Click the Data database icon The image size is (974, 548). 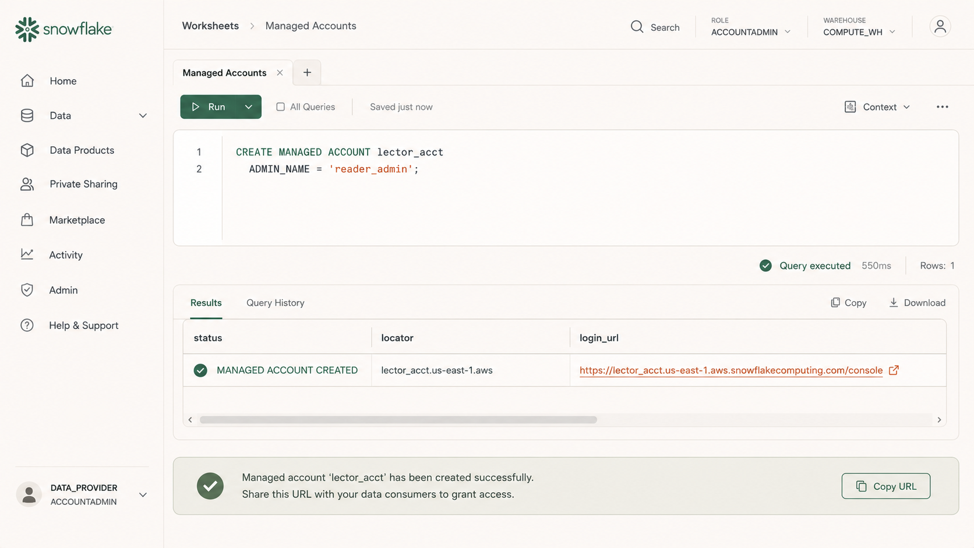(27, 115)
